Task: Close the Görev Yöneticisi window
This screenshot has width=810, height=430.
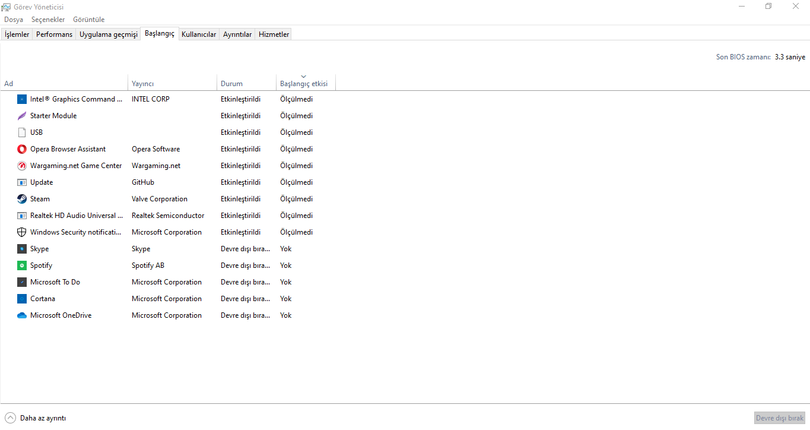Action: click(796, 7)
